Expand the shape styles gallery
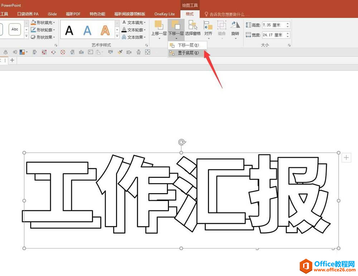Screen dimensions: 358x276 point(26,36)
